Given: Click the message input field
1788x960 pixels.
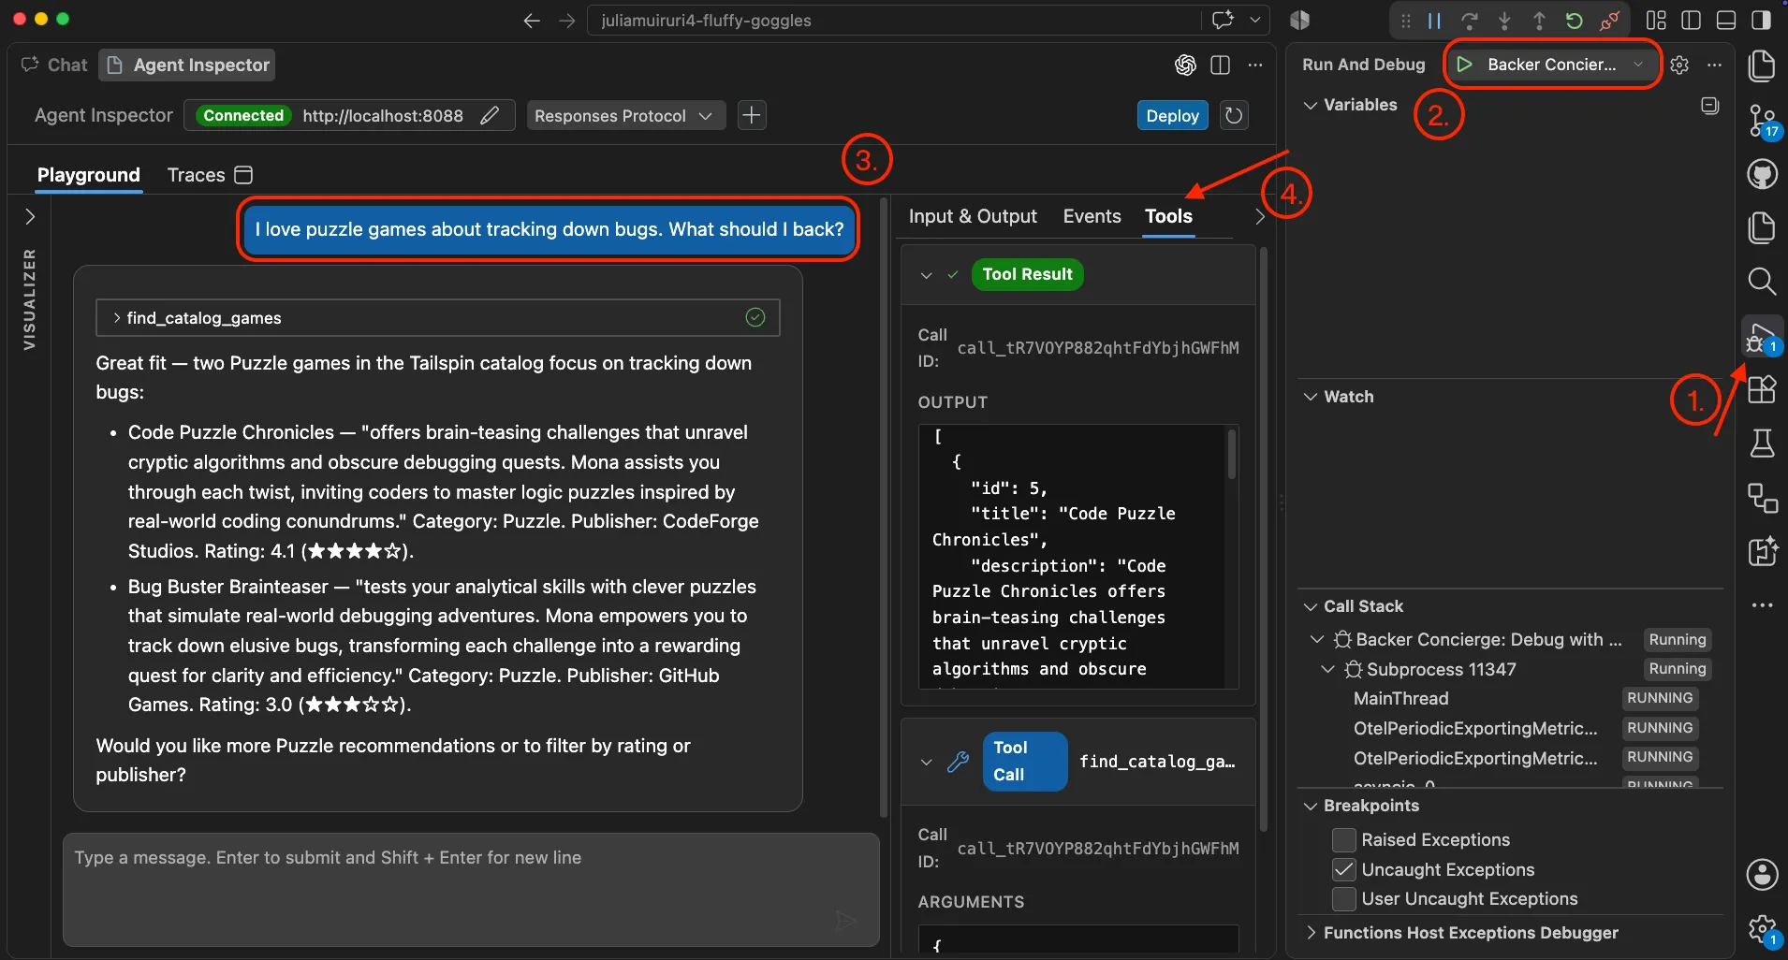Looking at the screenshot, I should [471, 889].
